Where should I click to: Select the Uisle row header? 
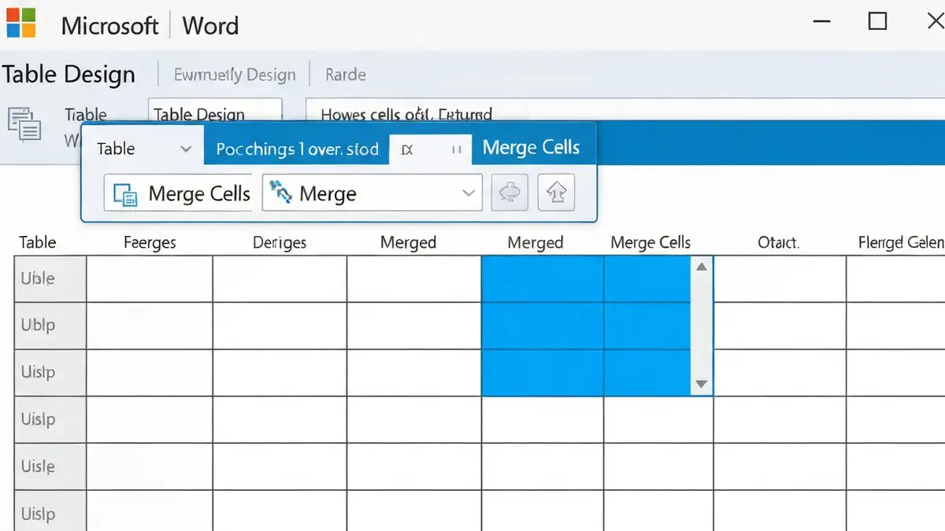(50, 466)
